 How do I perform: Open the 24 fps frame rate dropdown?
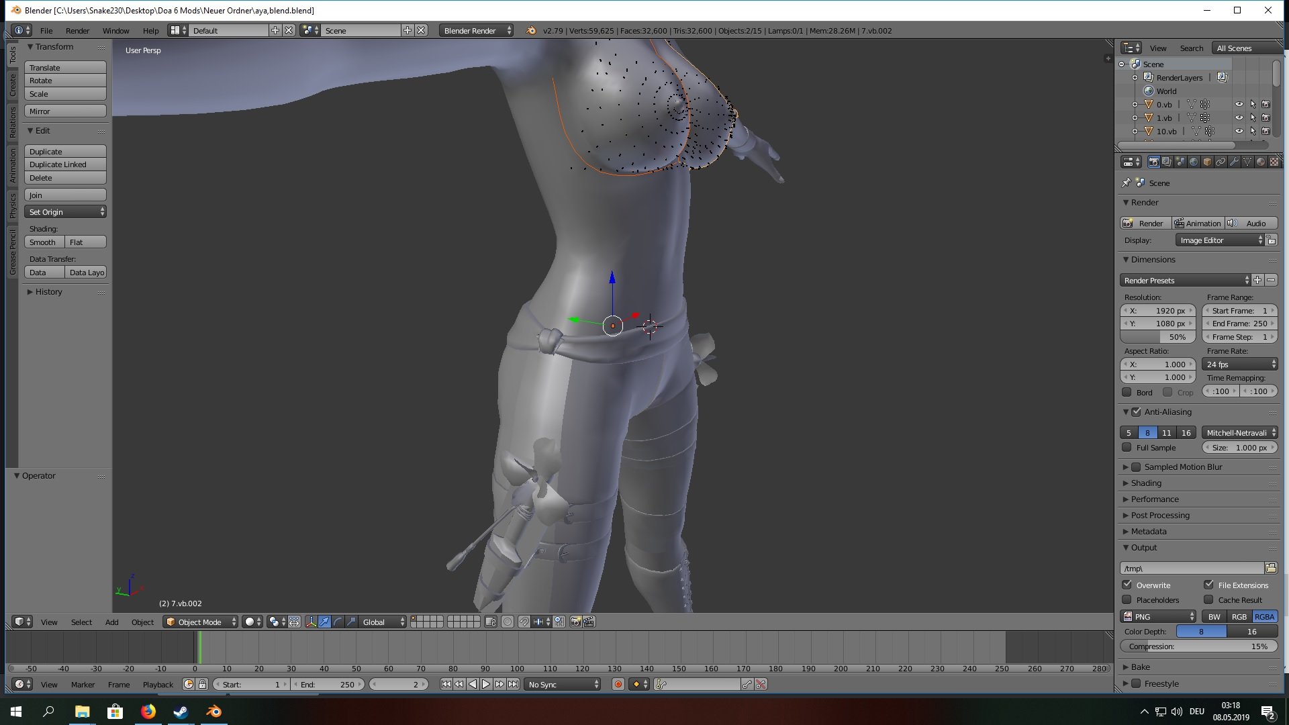click(1240, 364)
